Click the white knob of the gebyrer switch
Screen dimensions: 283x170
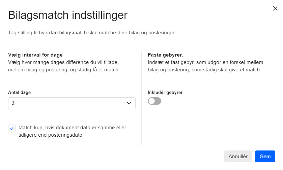pyautogui.click(x=152, y=101)
